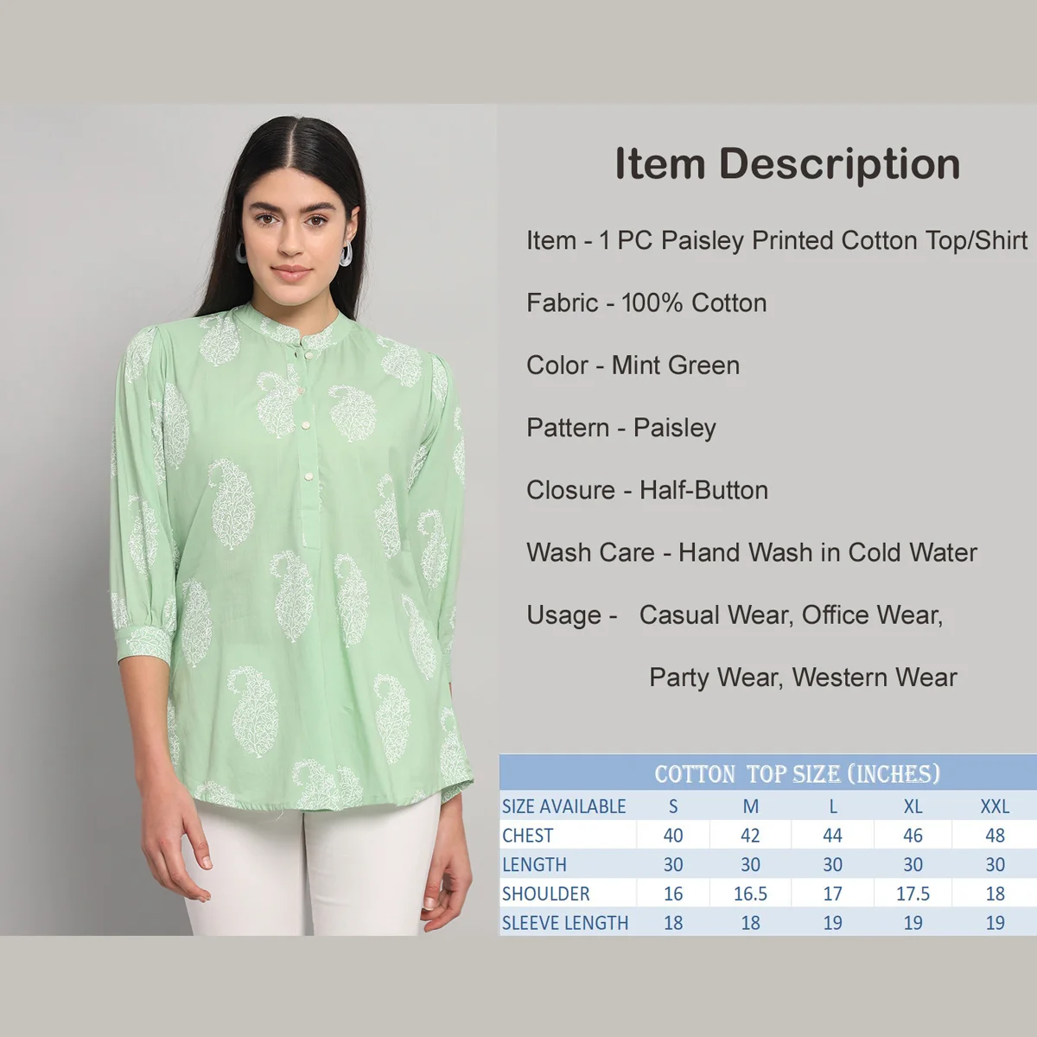Click the SHOULDER row label
The image size is (1037, 1037).
pos(545,894)
